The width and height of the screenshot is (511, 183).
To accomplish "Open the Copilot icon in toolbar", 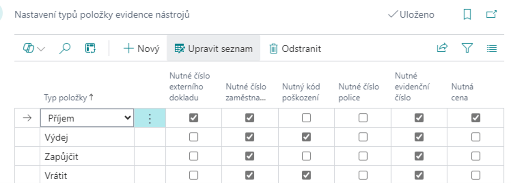I will point(29,49).
